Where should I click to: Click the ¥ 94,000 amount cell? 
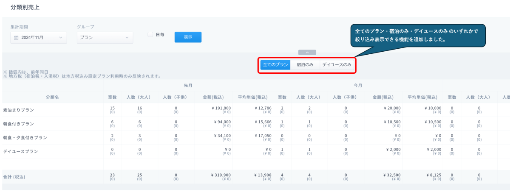coord(222,122)
